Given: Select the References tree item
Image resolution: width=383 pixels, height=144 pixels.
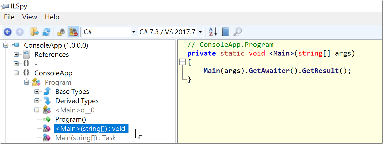Looking at the screenshot, I should coord(51,55).
